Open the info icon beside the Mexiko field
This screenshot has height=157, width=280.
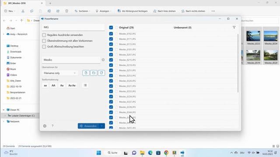[103, 60]
